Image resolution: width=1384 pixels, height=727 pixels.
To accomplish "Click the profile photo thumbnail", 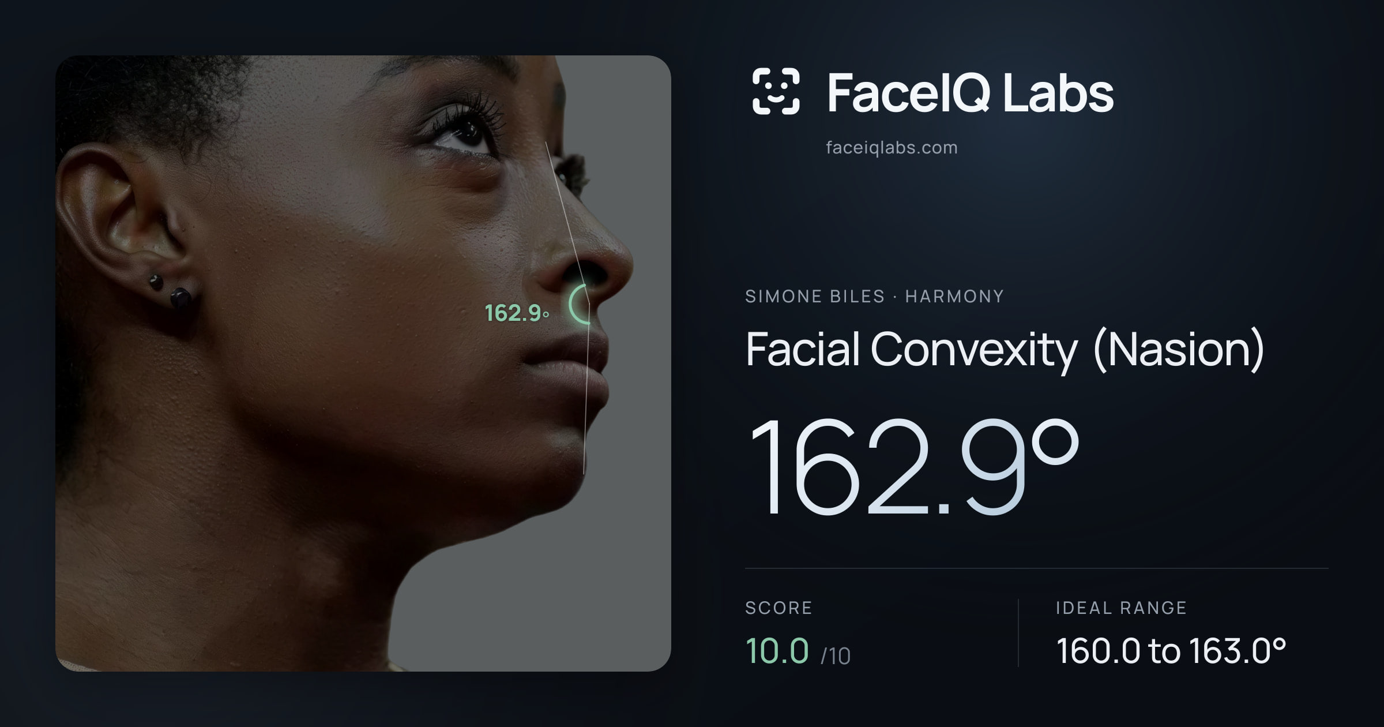I will click(x=363, y=363).
